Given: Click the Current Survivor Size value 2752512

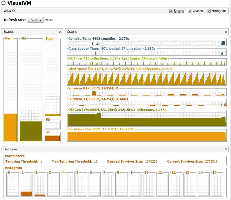Looking at the screenshot, I should point(211,161).
